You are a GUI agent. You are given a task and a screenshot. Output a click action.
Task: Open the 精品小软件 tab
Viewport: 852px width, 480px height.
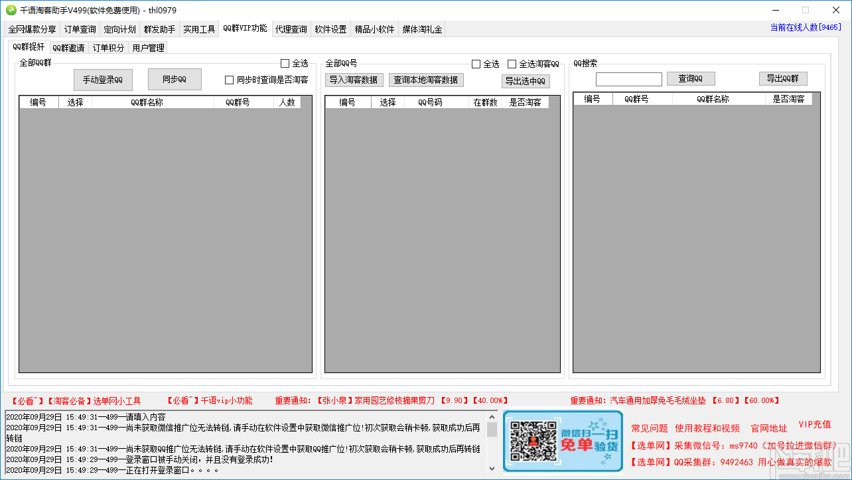[375, 29]
